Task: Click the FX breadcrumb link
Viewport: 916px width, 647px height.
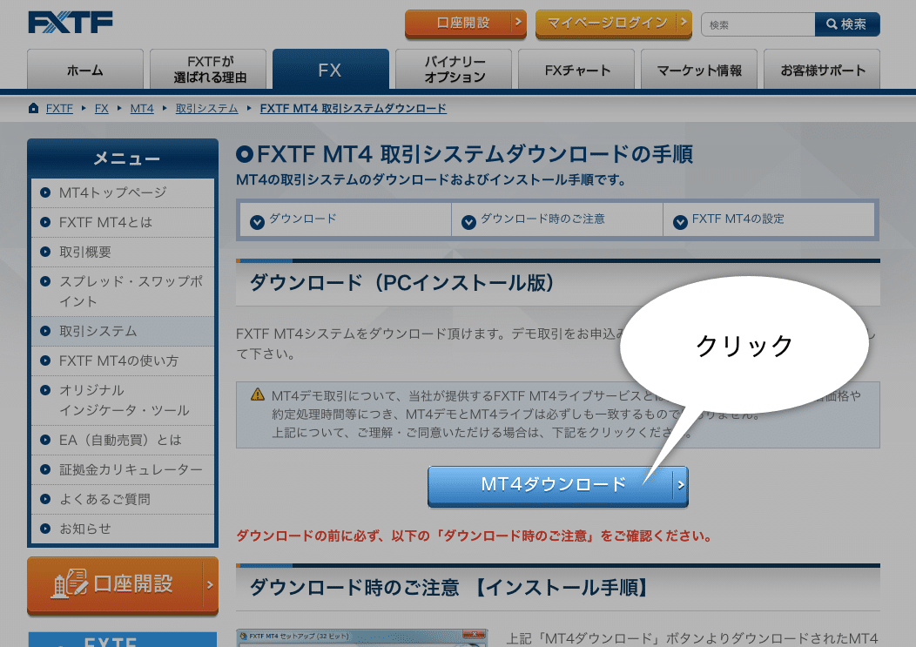Action: pyautogui.click(x=102, y=108)
